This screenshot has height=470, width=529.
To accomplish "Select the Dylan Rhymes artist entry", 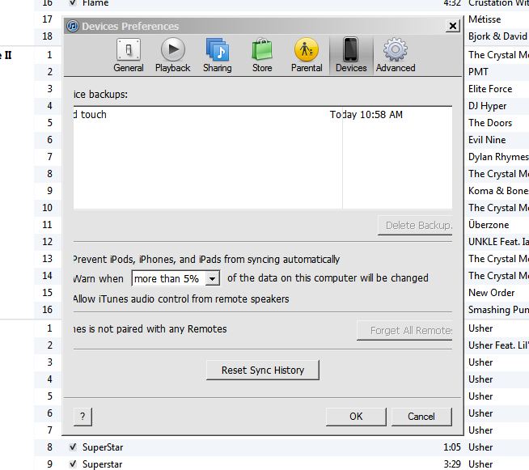I will [498, 157].
